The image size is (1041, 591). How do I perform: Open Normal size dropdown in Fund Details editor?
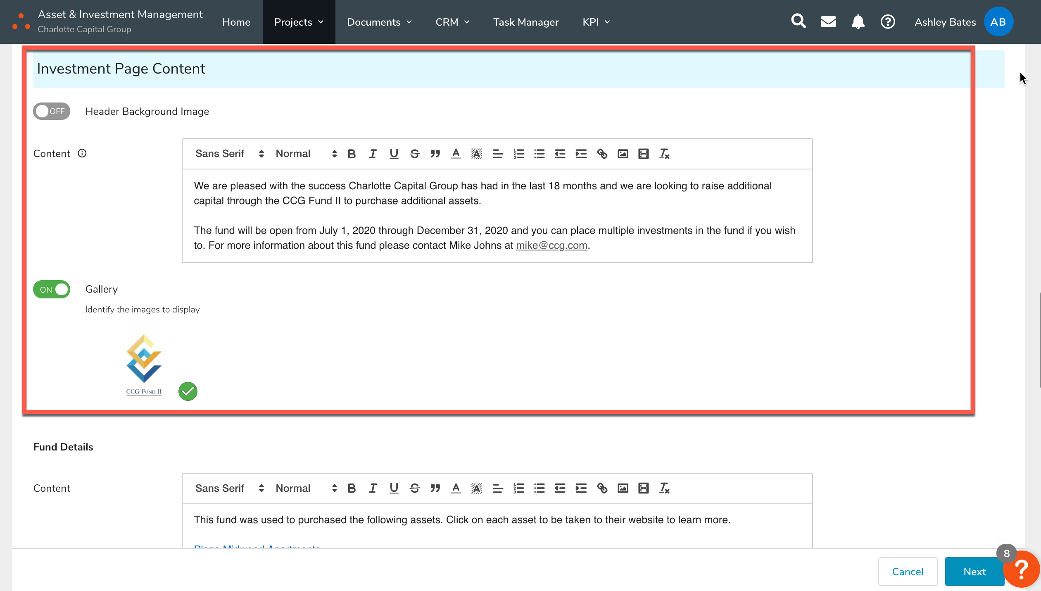[306, 488]
